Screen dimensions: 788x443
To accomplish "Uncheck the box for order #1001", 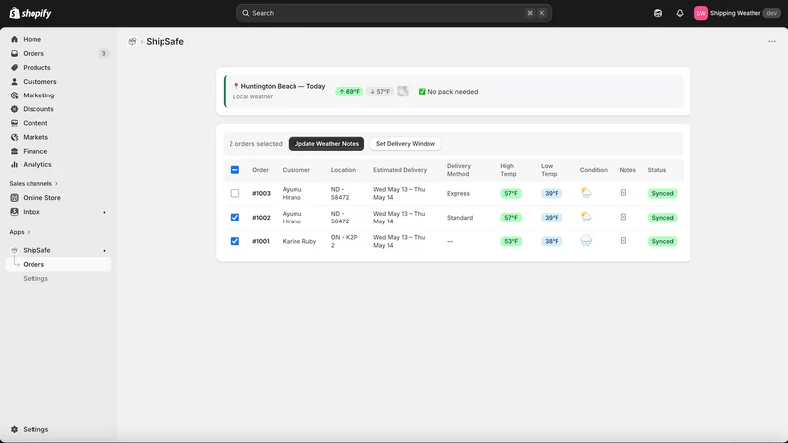I will click(x=235, y=241).
